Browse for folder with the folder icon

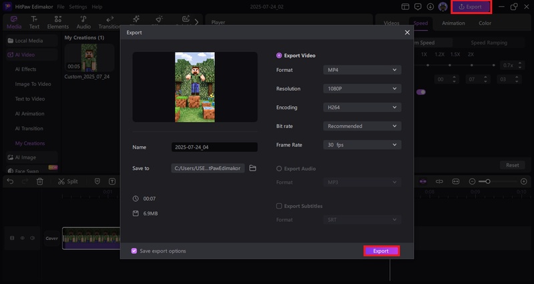pyautogui.click(x=253, y=169)
